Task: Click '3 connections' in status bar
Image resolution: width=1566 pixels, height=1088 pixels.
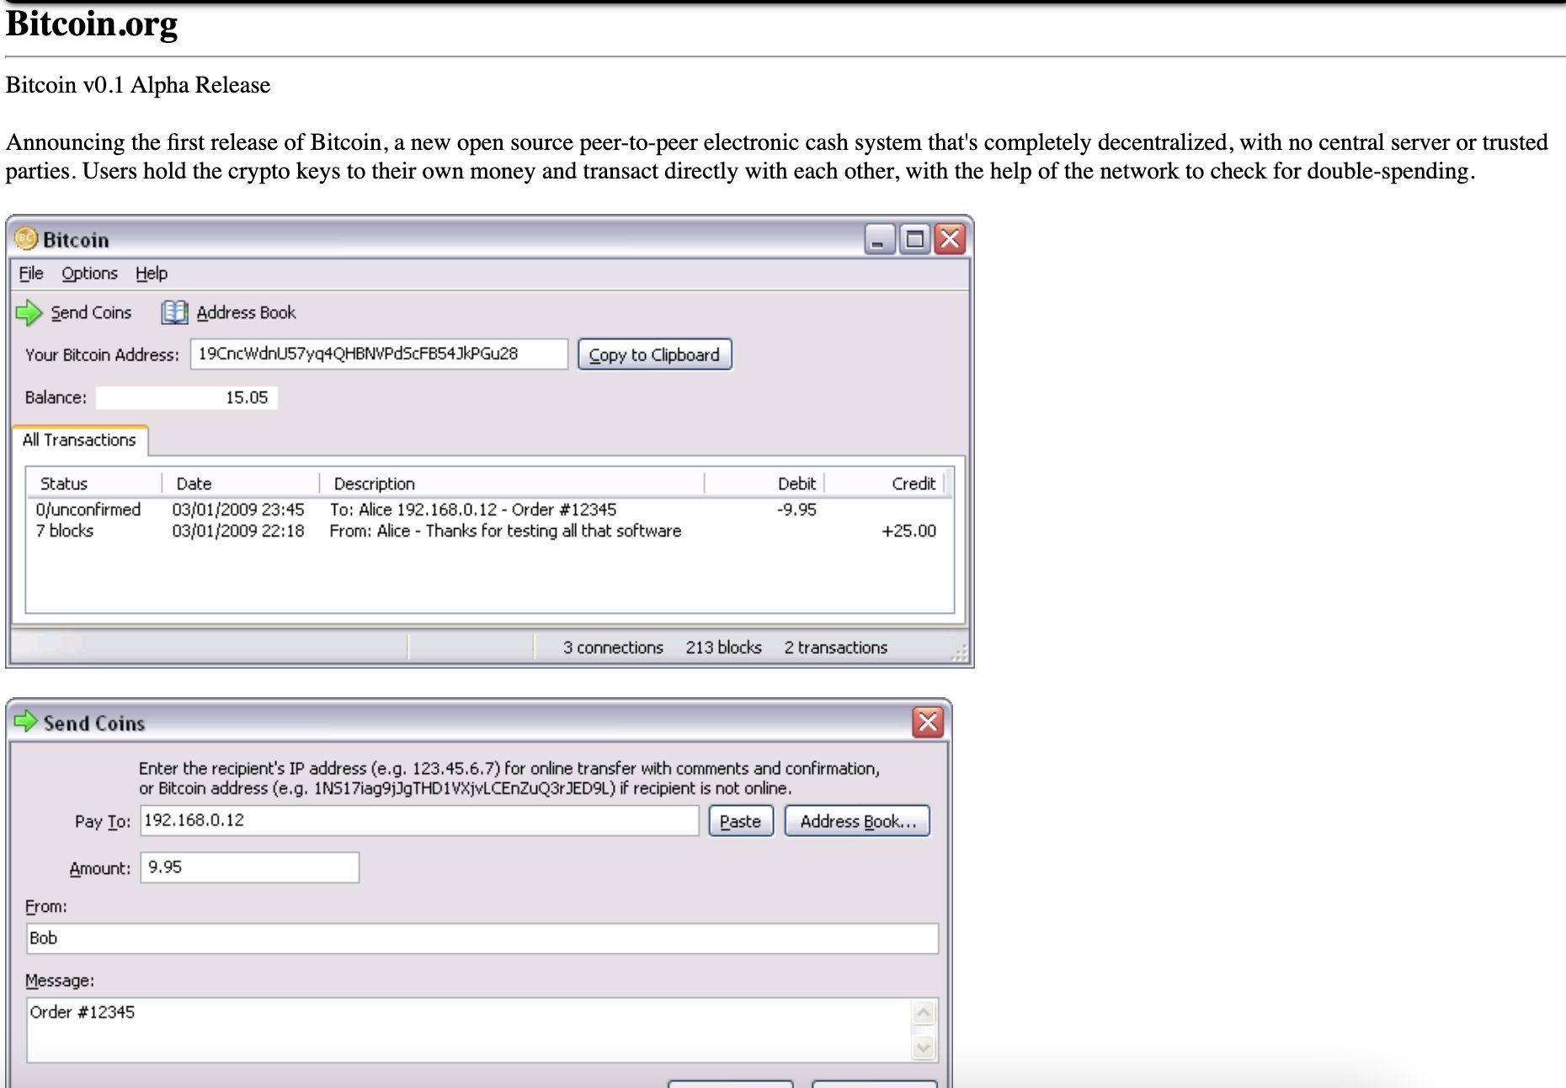Action: click(613, 647)
